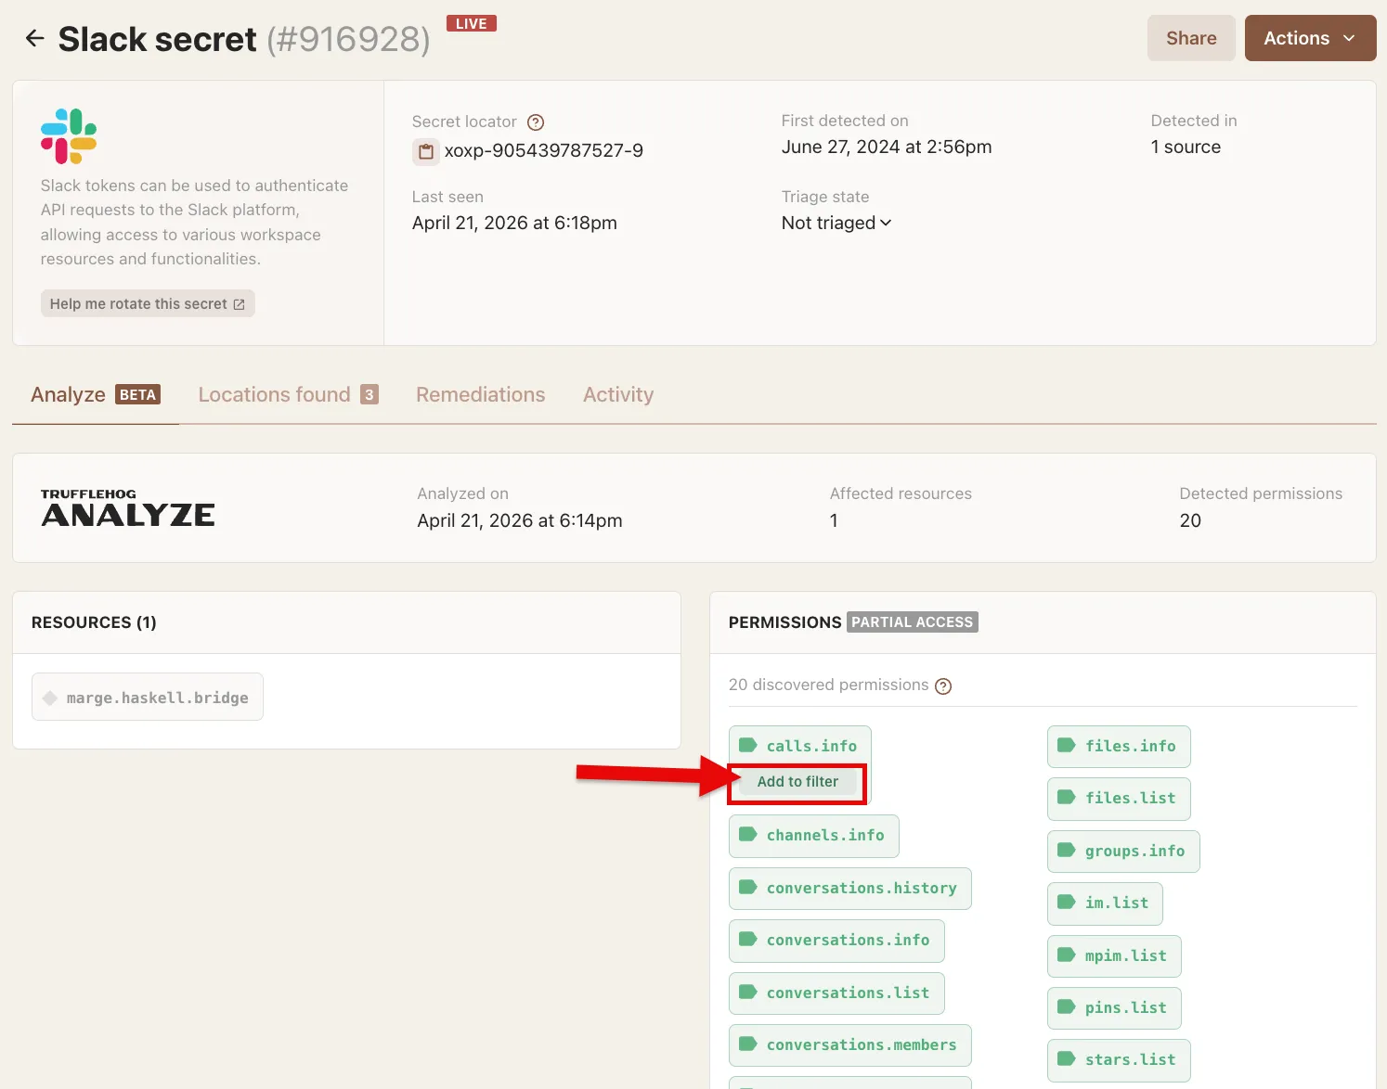Click the Detected permissions value 20
Viewport: 1387px width, 1089px height.
pyautogui.click(x=1190, y=520)
